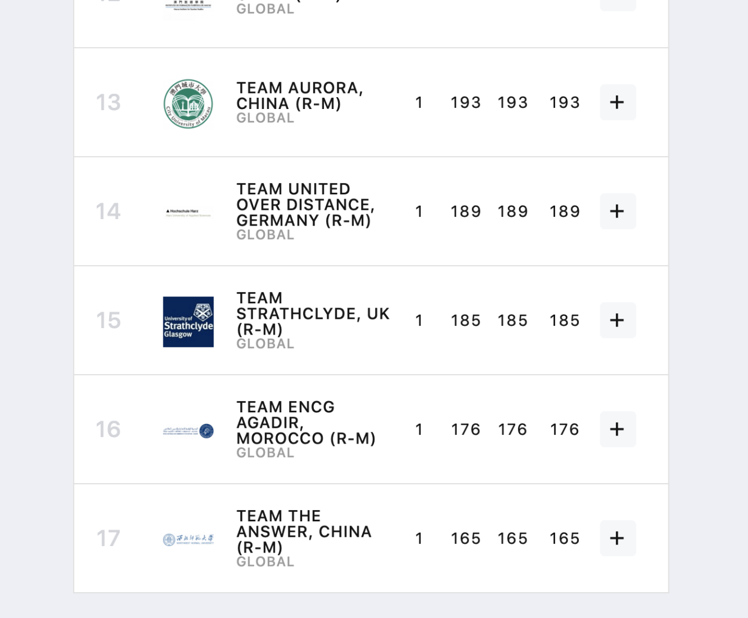Click rank number 17

pyautogui.click(x=109, y=538)
